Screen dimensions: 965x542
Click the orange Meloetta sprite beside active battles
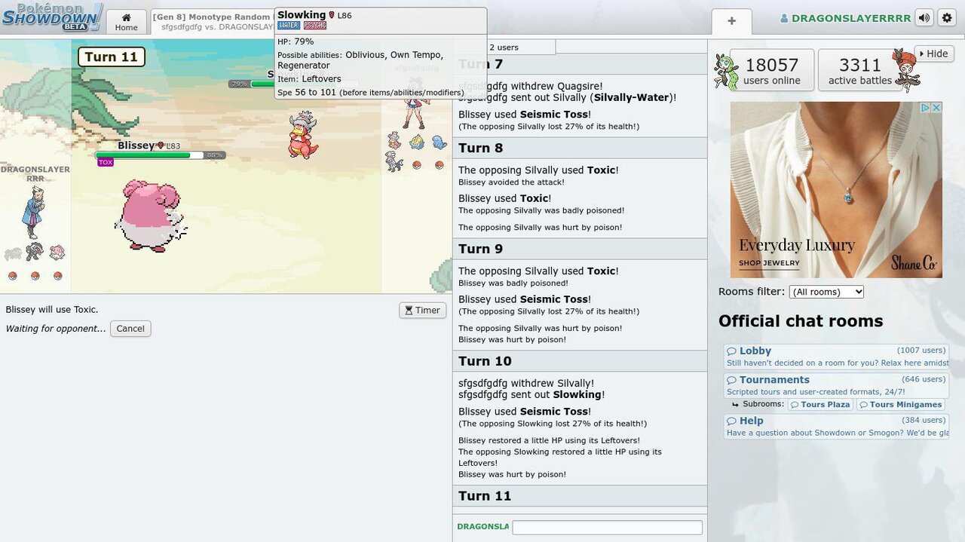(x=905, y=69)
